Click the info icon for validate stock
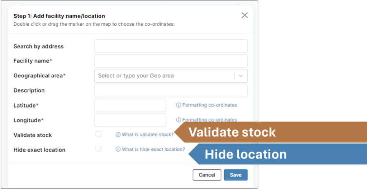Viewport: 367px width, 189px height. [118, 135]
